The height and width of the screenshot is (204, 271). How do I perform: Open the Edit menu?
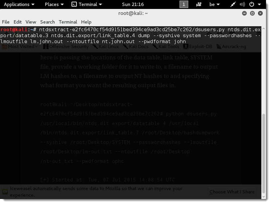tap(18, 22)
